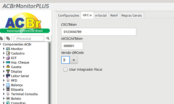174x104 pixels.
Task: Expand the Balança tree node
Action: click(x=4, y=85)
